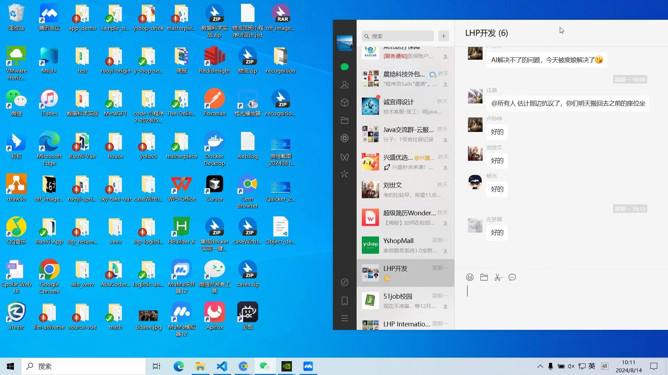Toggle the muted volume tray icon
This screenshot has width=668, height=375.
coord(571,366)
